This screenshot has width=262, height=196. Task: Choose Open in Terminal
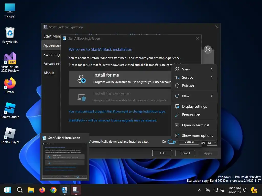194,125
